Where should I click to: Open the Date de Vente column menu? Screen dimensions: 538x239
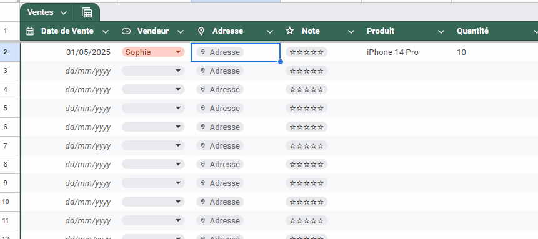(x=106, y=32)
